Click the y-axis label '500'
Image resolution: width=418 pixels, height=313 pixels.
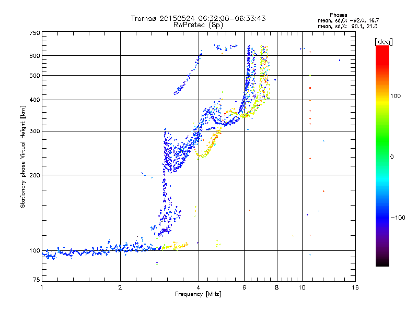pos(34,76)
